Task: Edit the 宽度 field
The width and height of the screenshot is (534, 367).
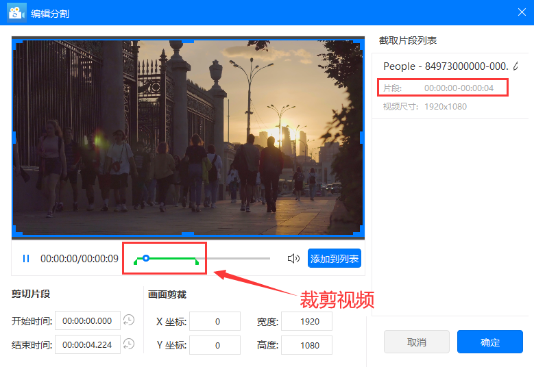Action: click(x=306, y=321)
